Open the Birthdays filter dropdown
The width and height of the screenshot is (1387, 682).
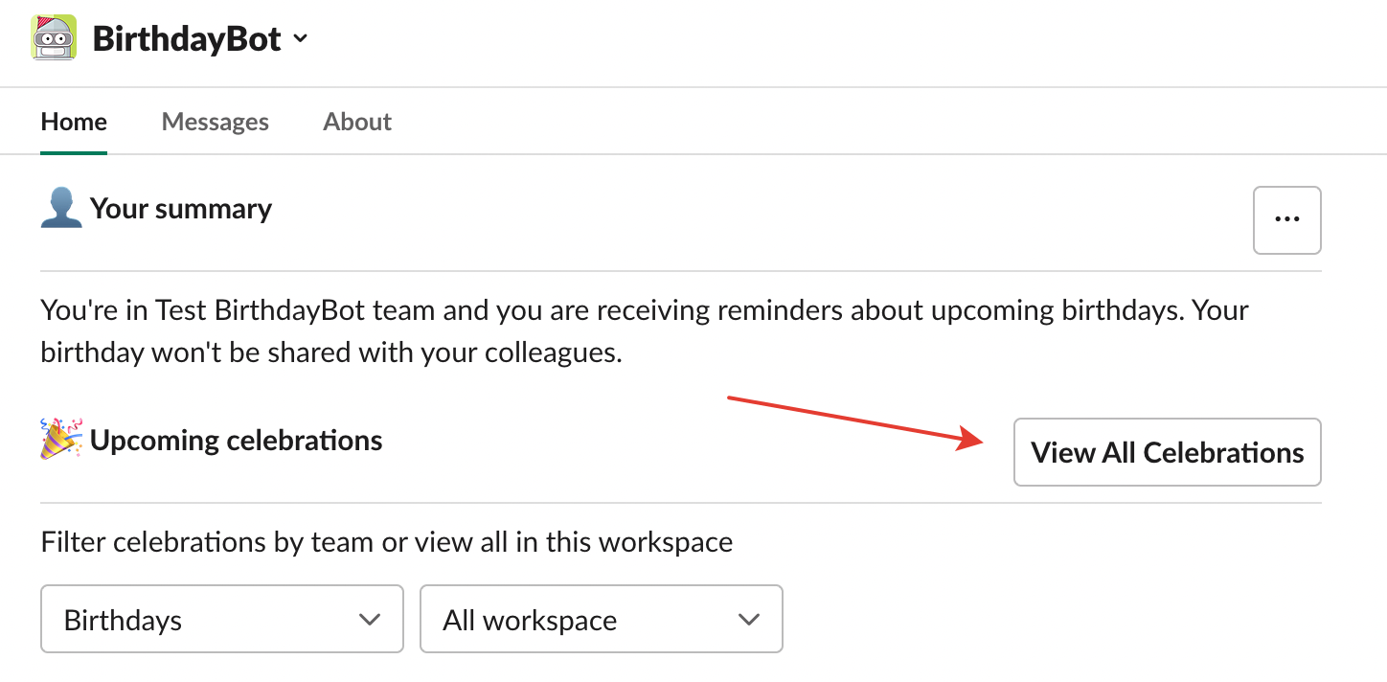coord(221,620)
